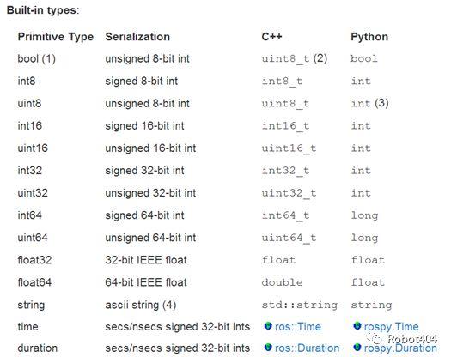This screenshot has height=357, width=451.
Task: Follow the rospy.Duration link
Action: click(x=400, y=348)
